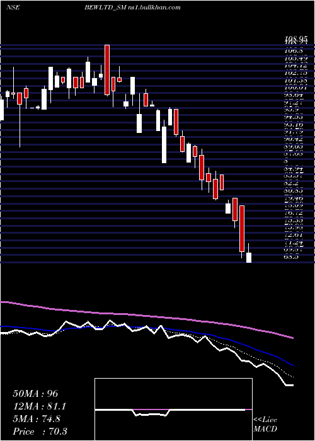Click the BEWLTD_SM ns1.bullkhan.com chart title

point(132,8)
